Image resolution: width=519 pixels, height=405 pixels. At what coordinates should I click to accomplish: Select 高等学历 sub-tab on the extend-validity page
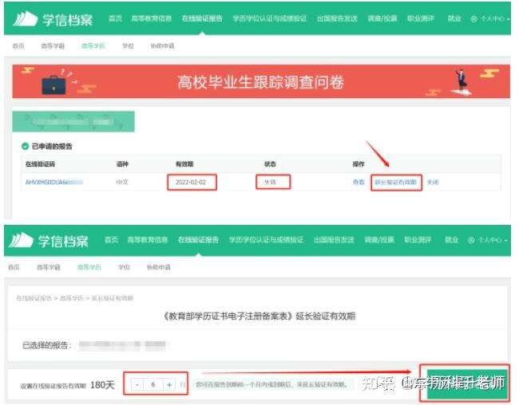(89, 267)
